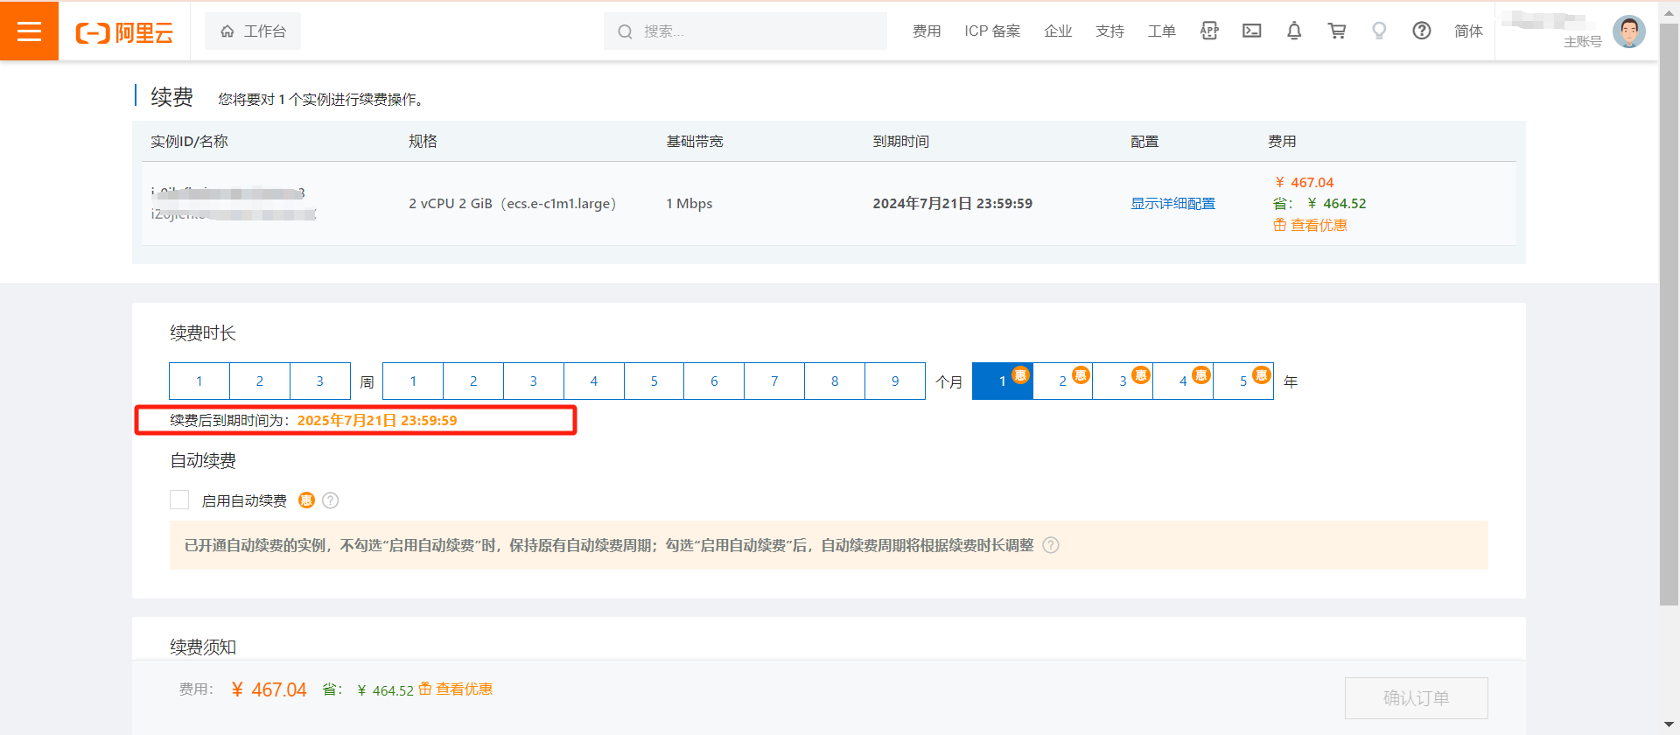
Task: Click 查看优惠 in the bottom fee bar
Action: tap(465, 689)
